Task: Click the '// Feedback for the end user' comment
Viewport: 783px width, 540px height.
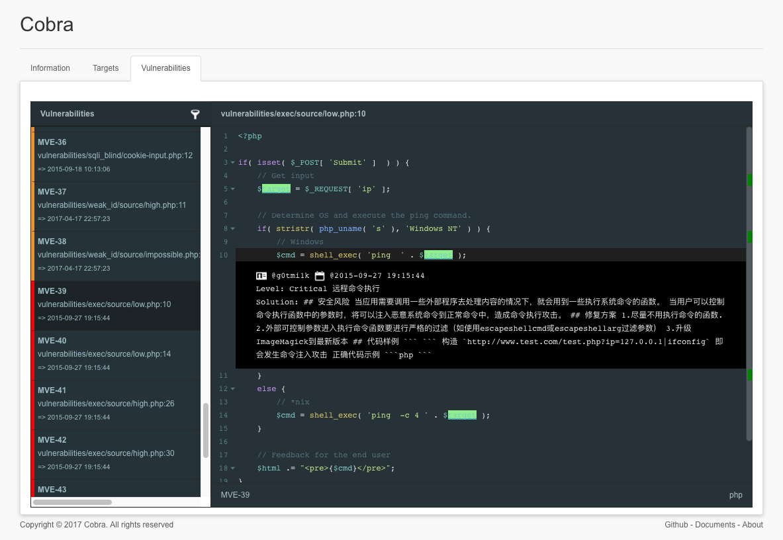Action: [324, 455]
